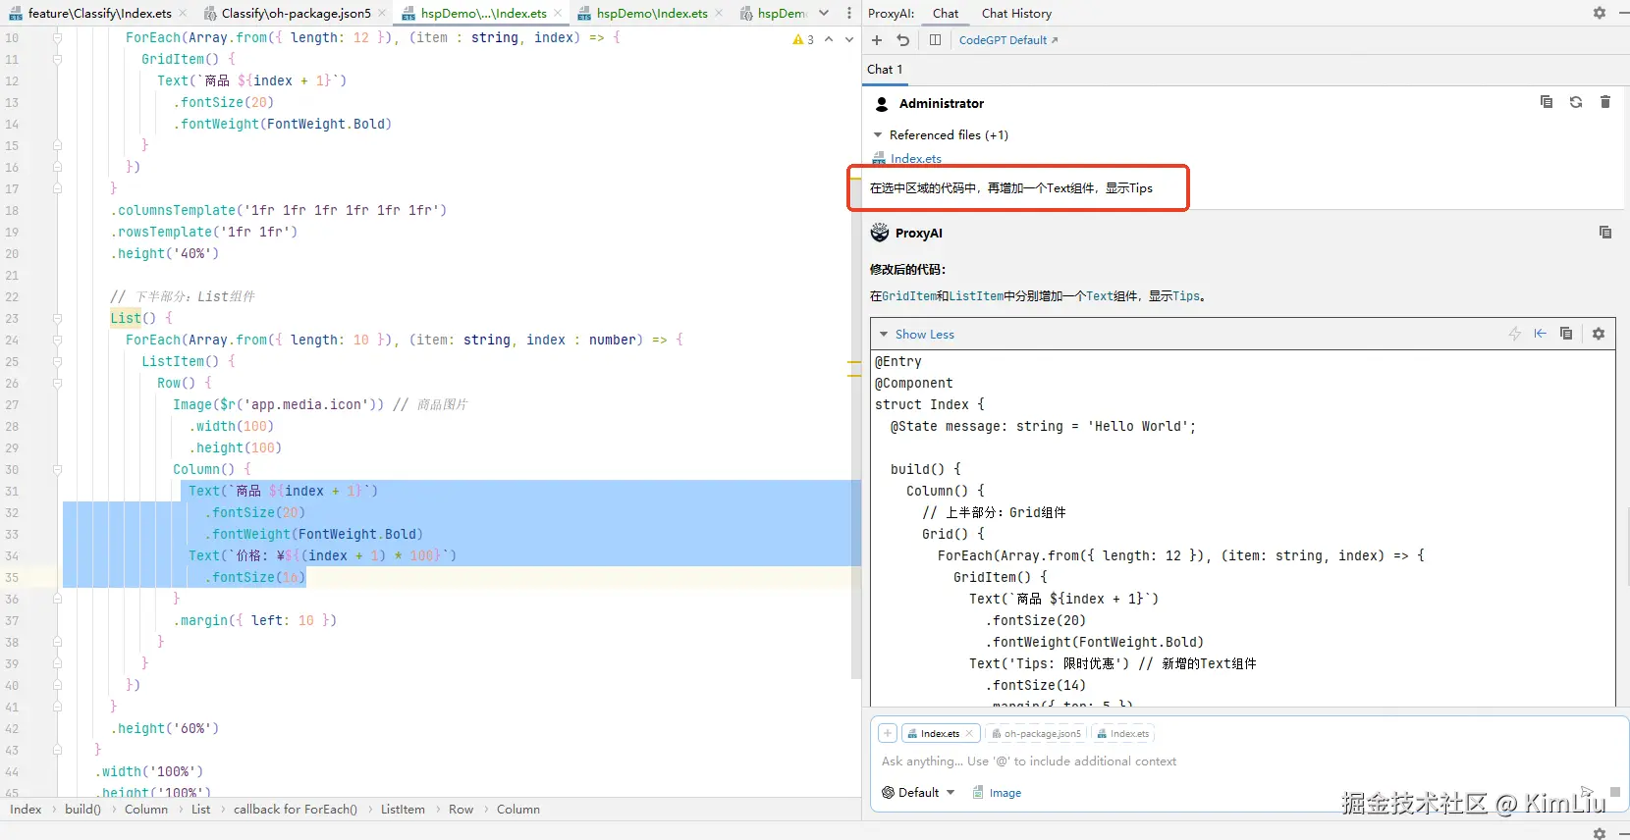Click the Image attach link
Image resolution: width=1630 pixels, height=840 pixels.
click(x=1005, y=793)
